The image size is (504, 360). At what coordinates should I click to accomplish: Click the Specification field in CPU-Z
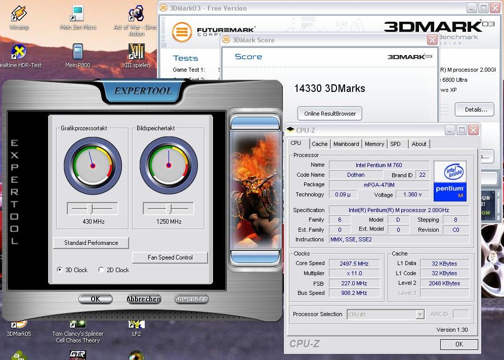coord(399,210)
